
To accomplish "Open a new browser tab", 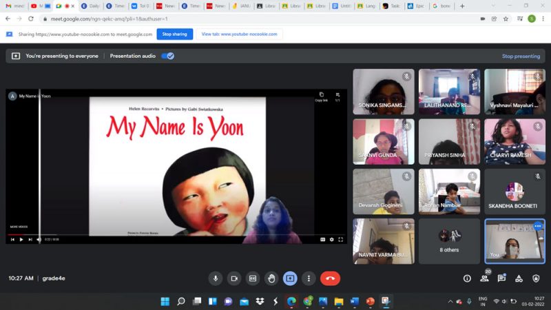I will 462,6.
